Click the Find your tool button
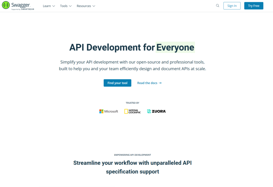This screenshot has height=187, width=273. 117,83
